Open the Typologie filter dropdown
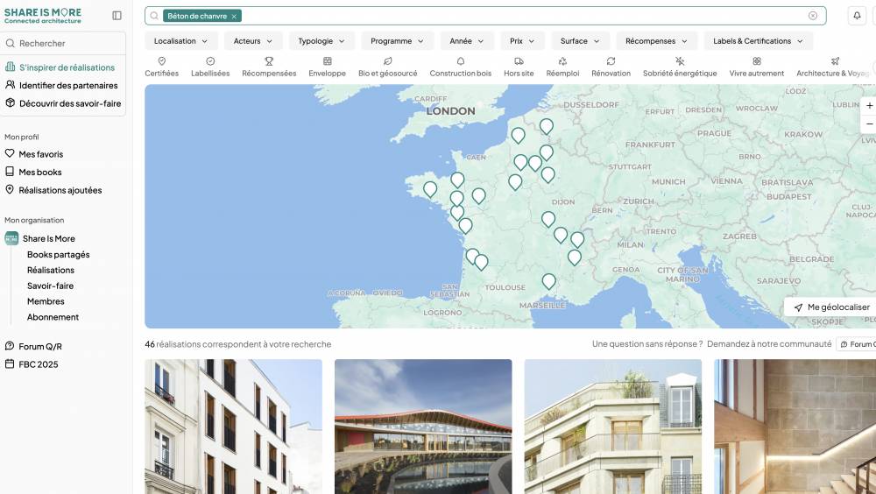 point(321,41)
